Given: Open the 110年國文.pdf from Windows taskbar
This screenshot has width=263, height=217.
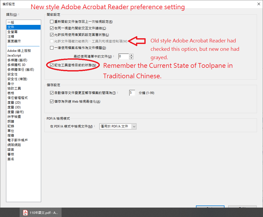Looking at the screenshot, I should [x=41, y=213].
